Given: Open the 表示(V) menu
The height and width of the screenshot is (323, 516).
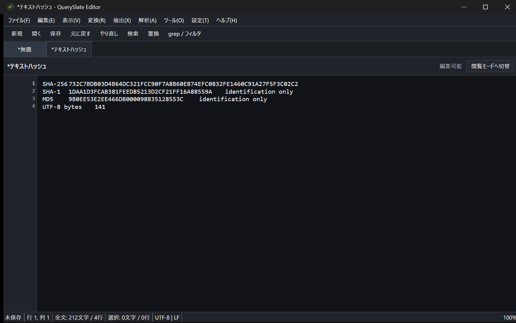Looking at the screenshot, I should coord(71,20).
